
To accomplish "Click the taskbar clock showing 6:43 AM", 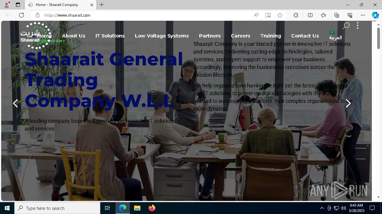I will (357, 208).
